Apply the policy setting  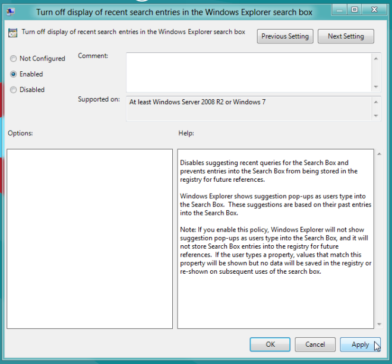(361, 344)
